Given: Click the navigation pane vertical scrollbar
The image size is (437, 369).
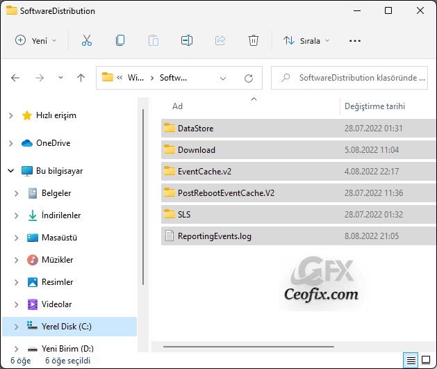Looking at the screenshot, I should click(x=143, y=197).
